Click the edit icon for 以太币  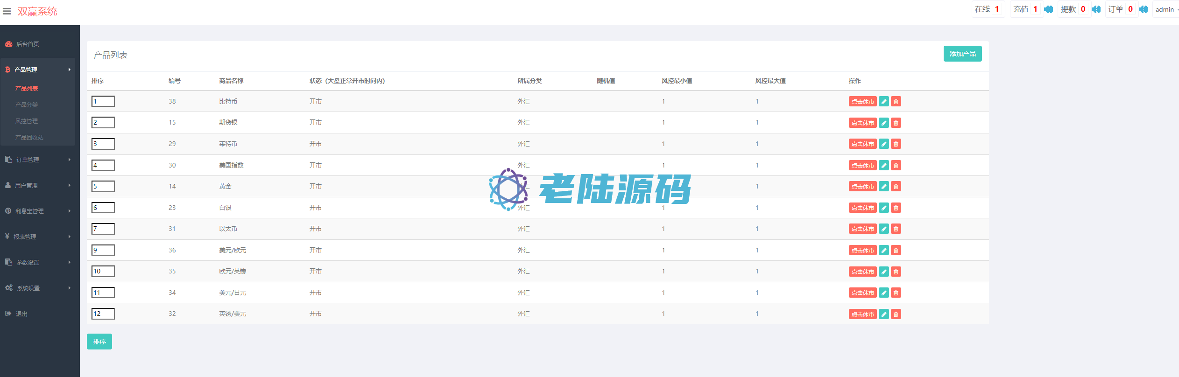(883, 229)
